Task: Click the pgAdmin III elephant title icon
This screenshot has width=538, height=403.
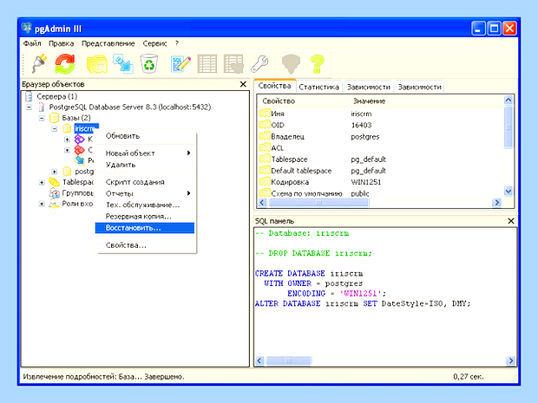Action: (26, 28)
